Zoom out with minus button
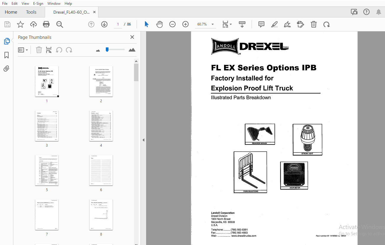385x245 pixels. pos(172,24)
